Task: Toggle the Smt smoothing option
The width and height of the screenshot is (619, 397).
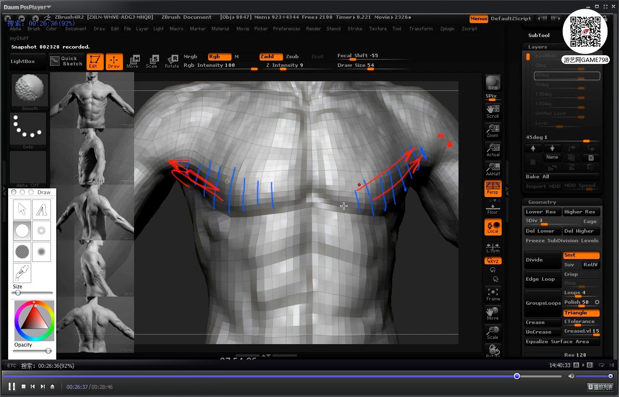Action: click(581, 255)
